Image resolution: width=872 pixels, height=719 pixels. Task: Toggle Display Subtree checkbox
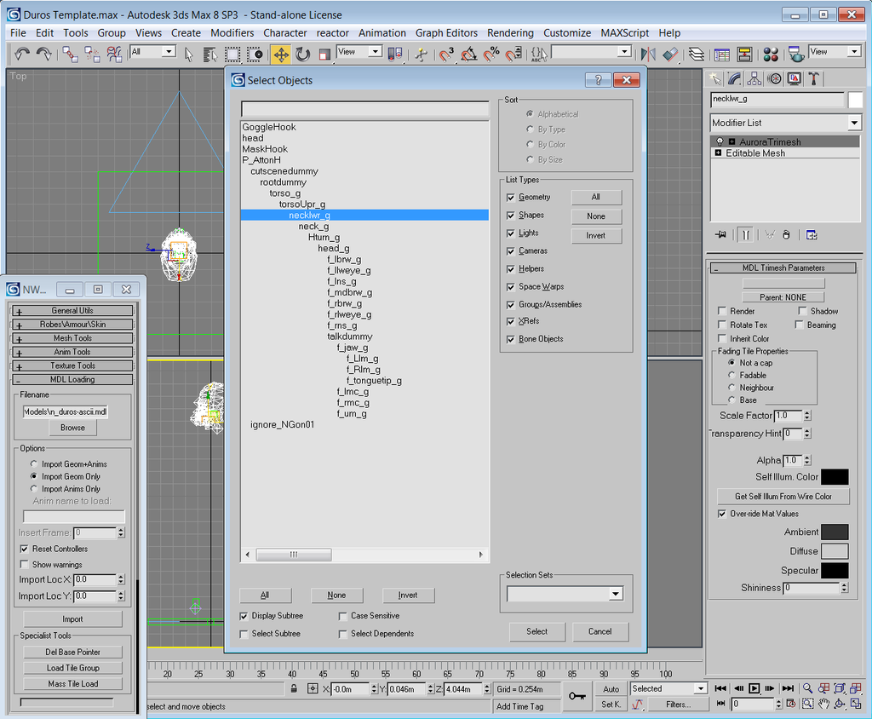[x=244, y=616]
